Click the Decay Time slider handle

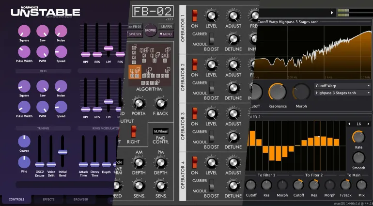(94, 165)
